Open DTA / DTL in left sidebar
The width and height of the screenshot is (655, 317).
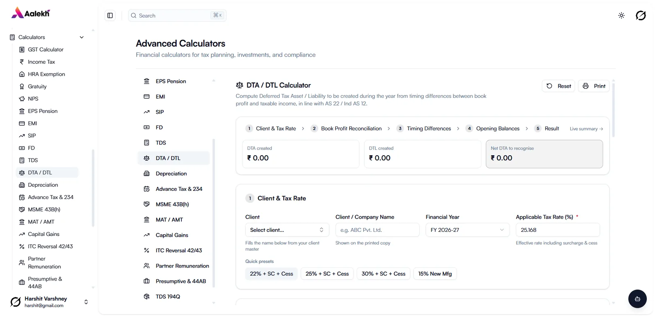47,172
